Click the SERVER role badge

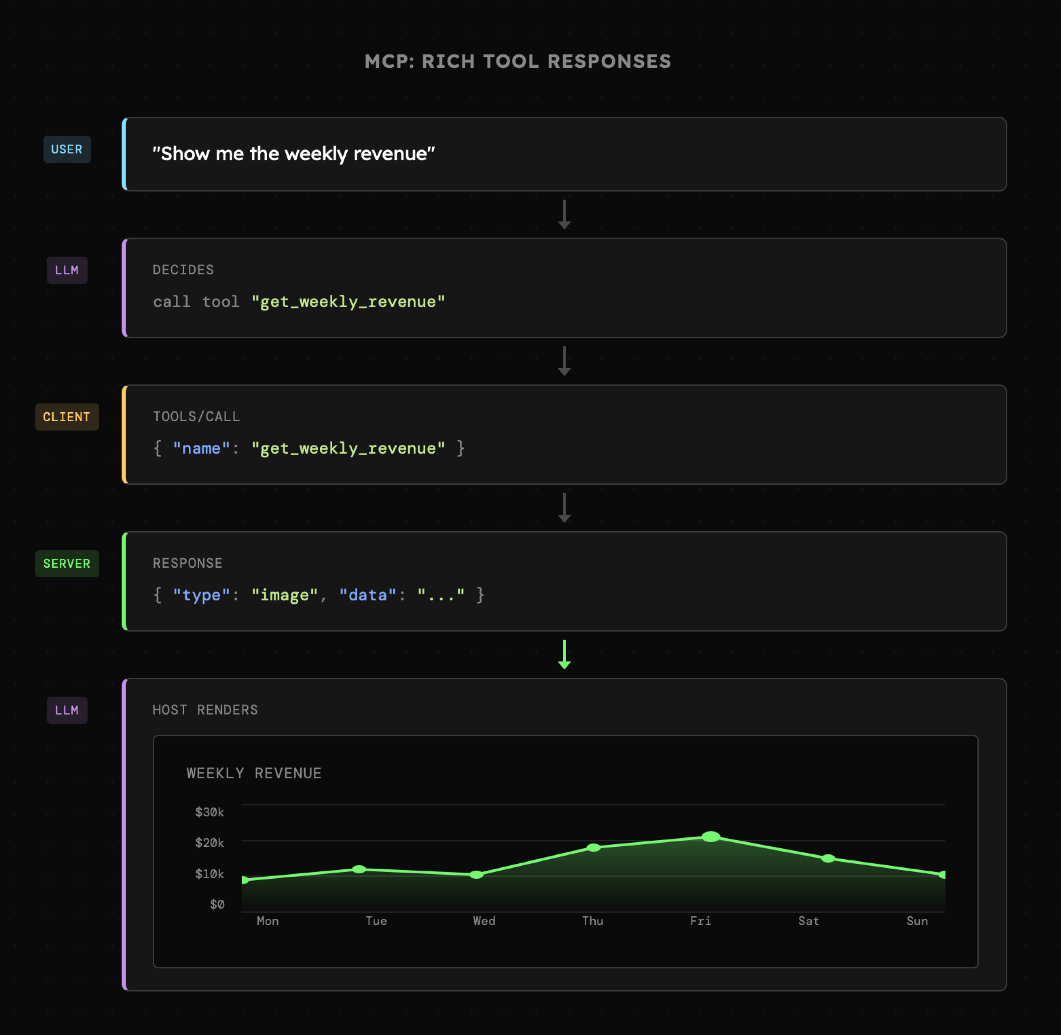67,564
